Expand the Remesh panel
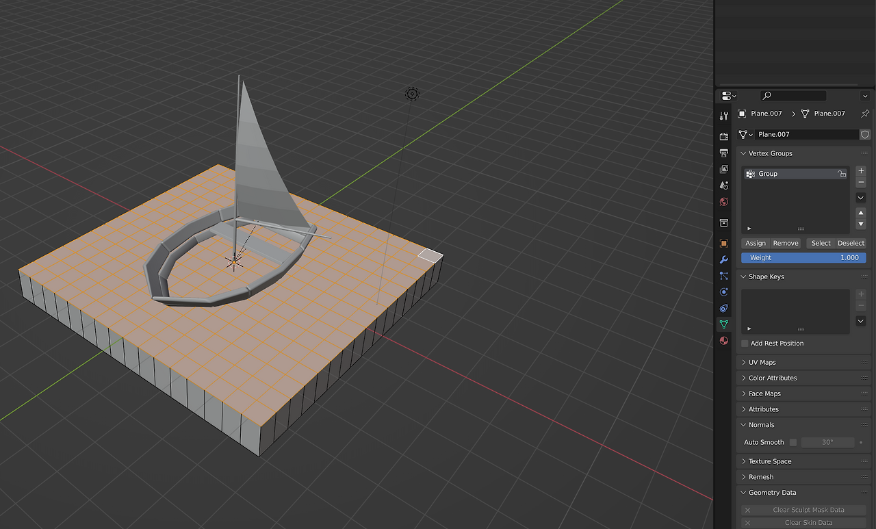The image size is (876, 529). (744, 477)
